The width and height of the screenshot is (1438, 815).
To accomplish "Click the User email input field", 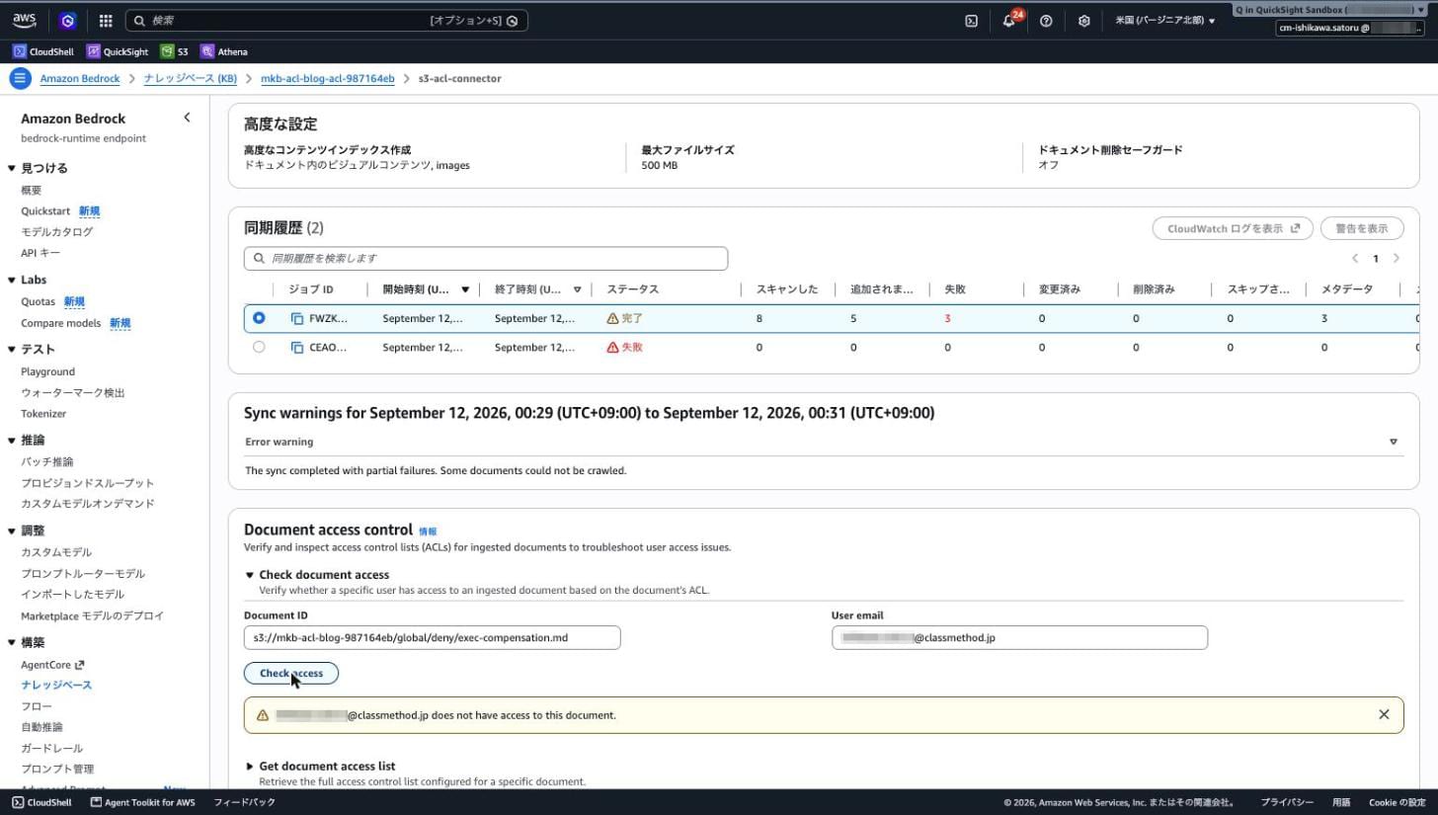I will (x=1019, y=638).
